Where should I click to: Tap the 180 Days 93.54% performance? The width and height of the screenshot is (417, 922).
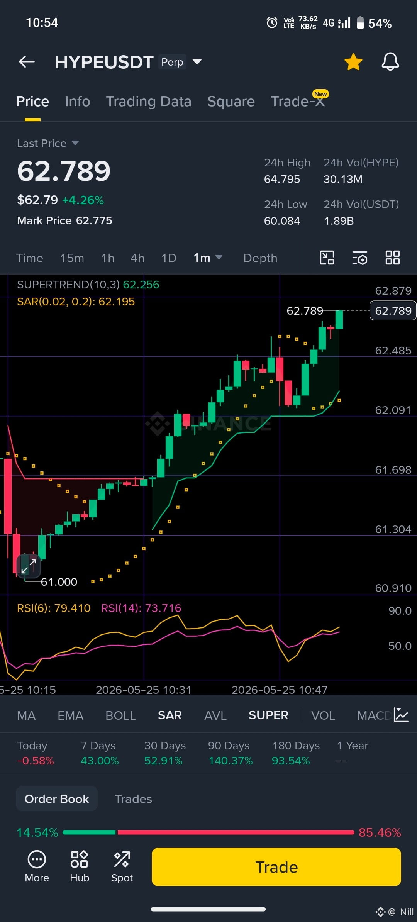296,753
